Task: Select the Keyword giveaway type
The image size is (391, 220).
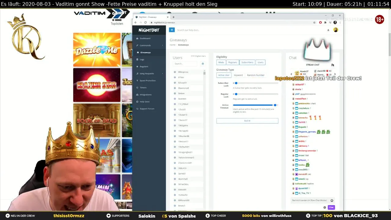Action: [238, 75]
